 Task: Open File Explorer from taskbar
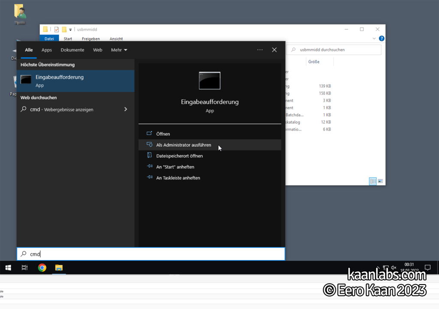pos(59,268)
